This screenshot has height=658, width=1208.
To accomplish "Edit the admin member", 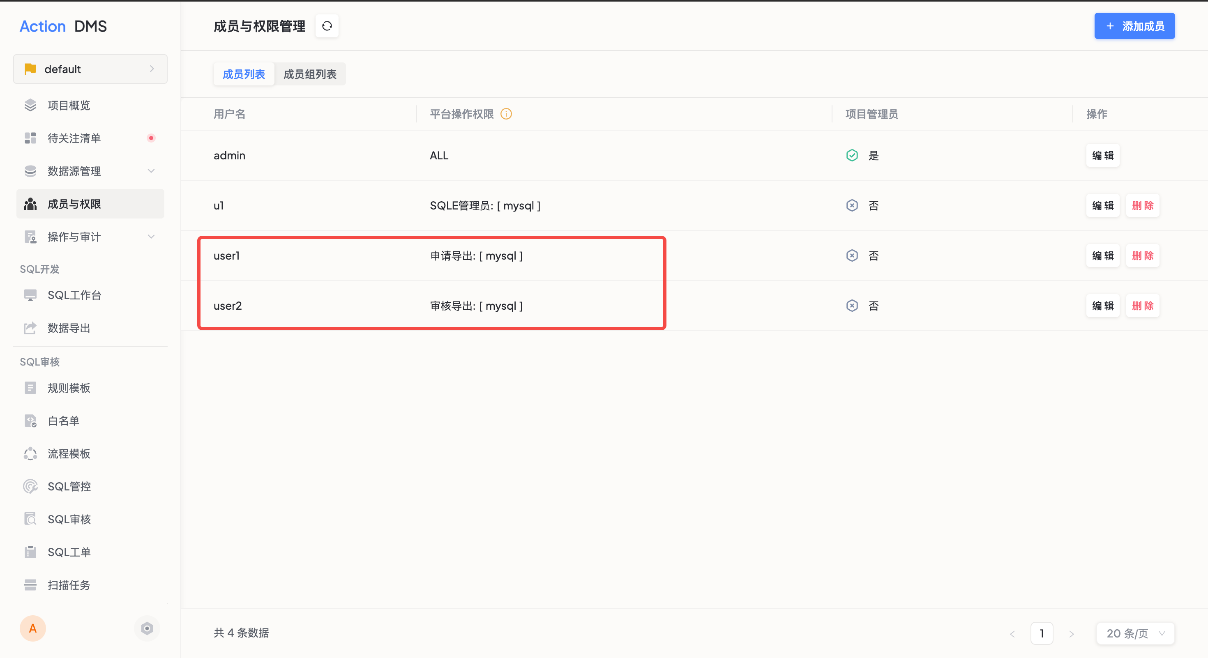I will point(1102,156).
